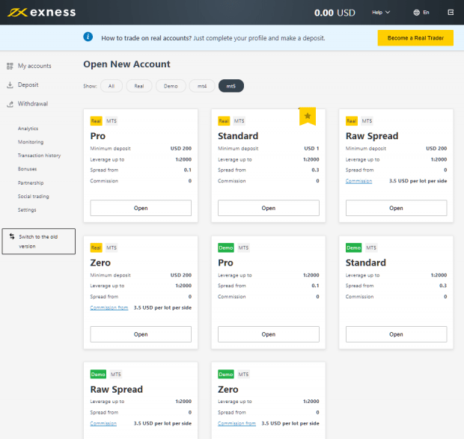Screen dimensions: 464x439
Task: Open a Real Pro MT5 account
Action: coord(141,208)
